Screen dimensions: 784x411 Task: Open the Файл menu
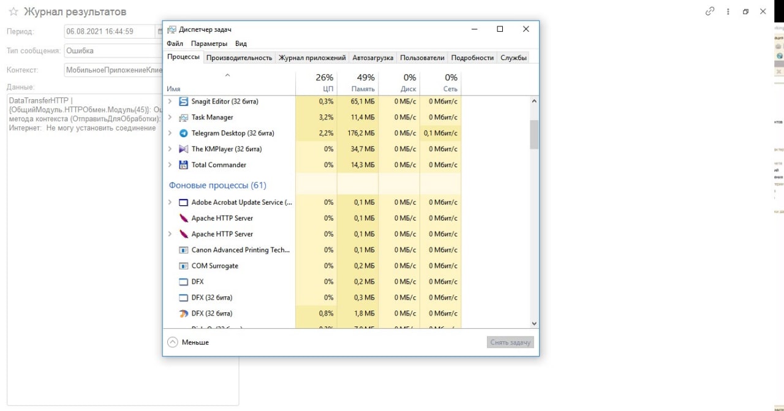click(175, 43)
